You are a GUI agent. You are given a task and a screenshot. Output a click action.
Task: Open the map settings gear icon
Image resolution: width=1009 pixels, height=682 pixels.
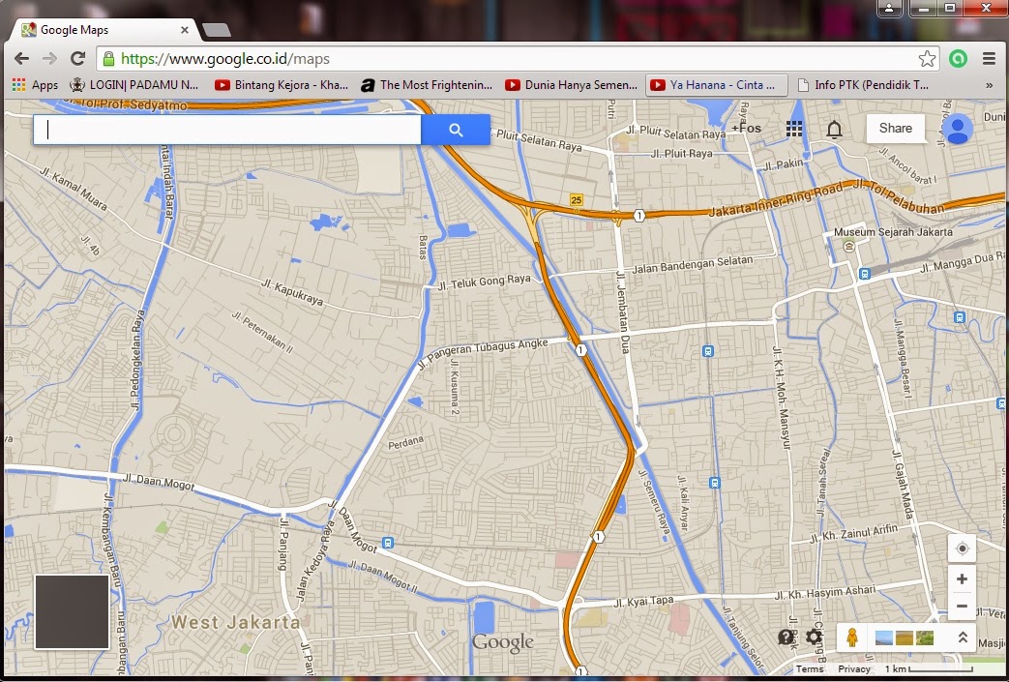(x=814, y=637)
